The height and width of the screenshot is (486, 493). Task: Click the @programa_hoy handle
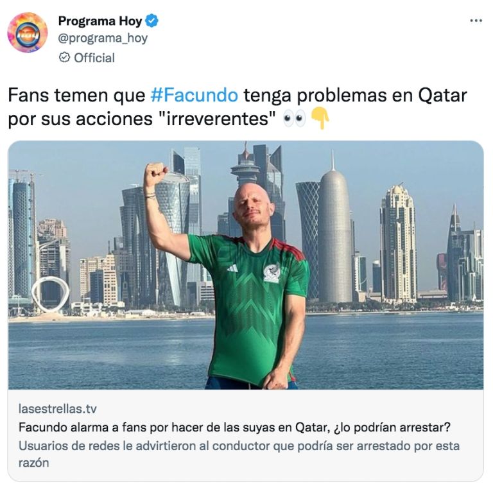(103, 39)
